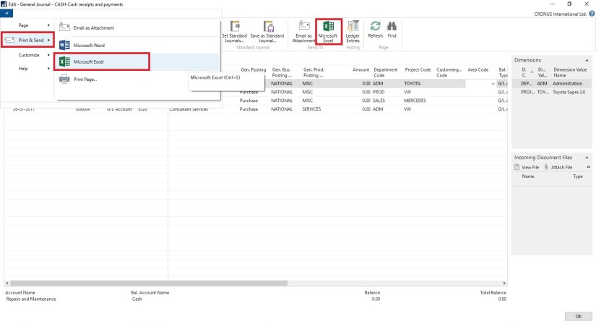Open the Area Code dropdown arrow
Viewport: 596px width, 324px height.
pyautogui.click(x=493, y=84)
